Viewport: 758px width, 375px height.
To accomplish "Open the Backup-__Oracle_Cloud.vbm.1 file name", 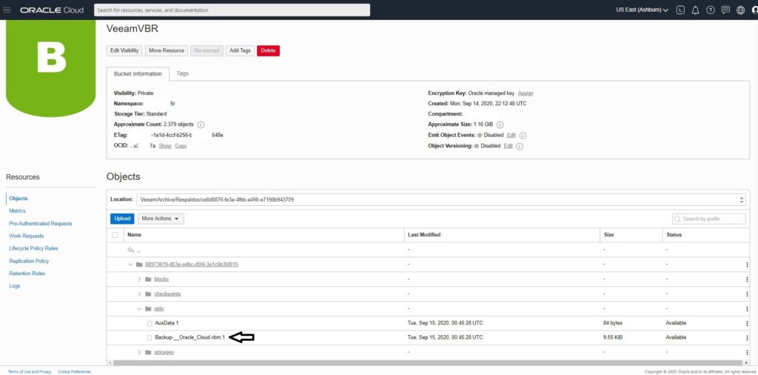I will click(190, 337).
